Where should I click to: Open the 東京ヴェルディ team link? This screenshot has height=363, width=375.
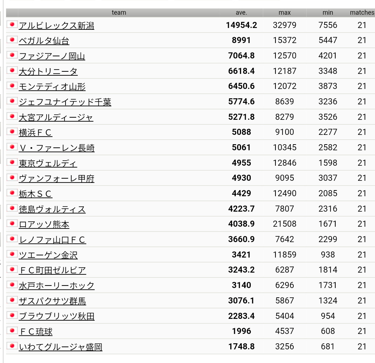coord(48,163)
